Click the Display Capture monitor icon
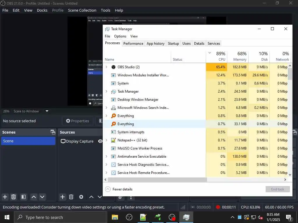The image size is (298, 223). 63,141
